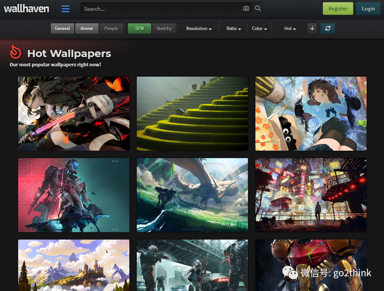Viewport: 384px width, 291px height.
Task: Open the anime girl in blue water wallpaper
Action: click(311, 114)
